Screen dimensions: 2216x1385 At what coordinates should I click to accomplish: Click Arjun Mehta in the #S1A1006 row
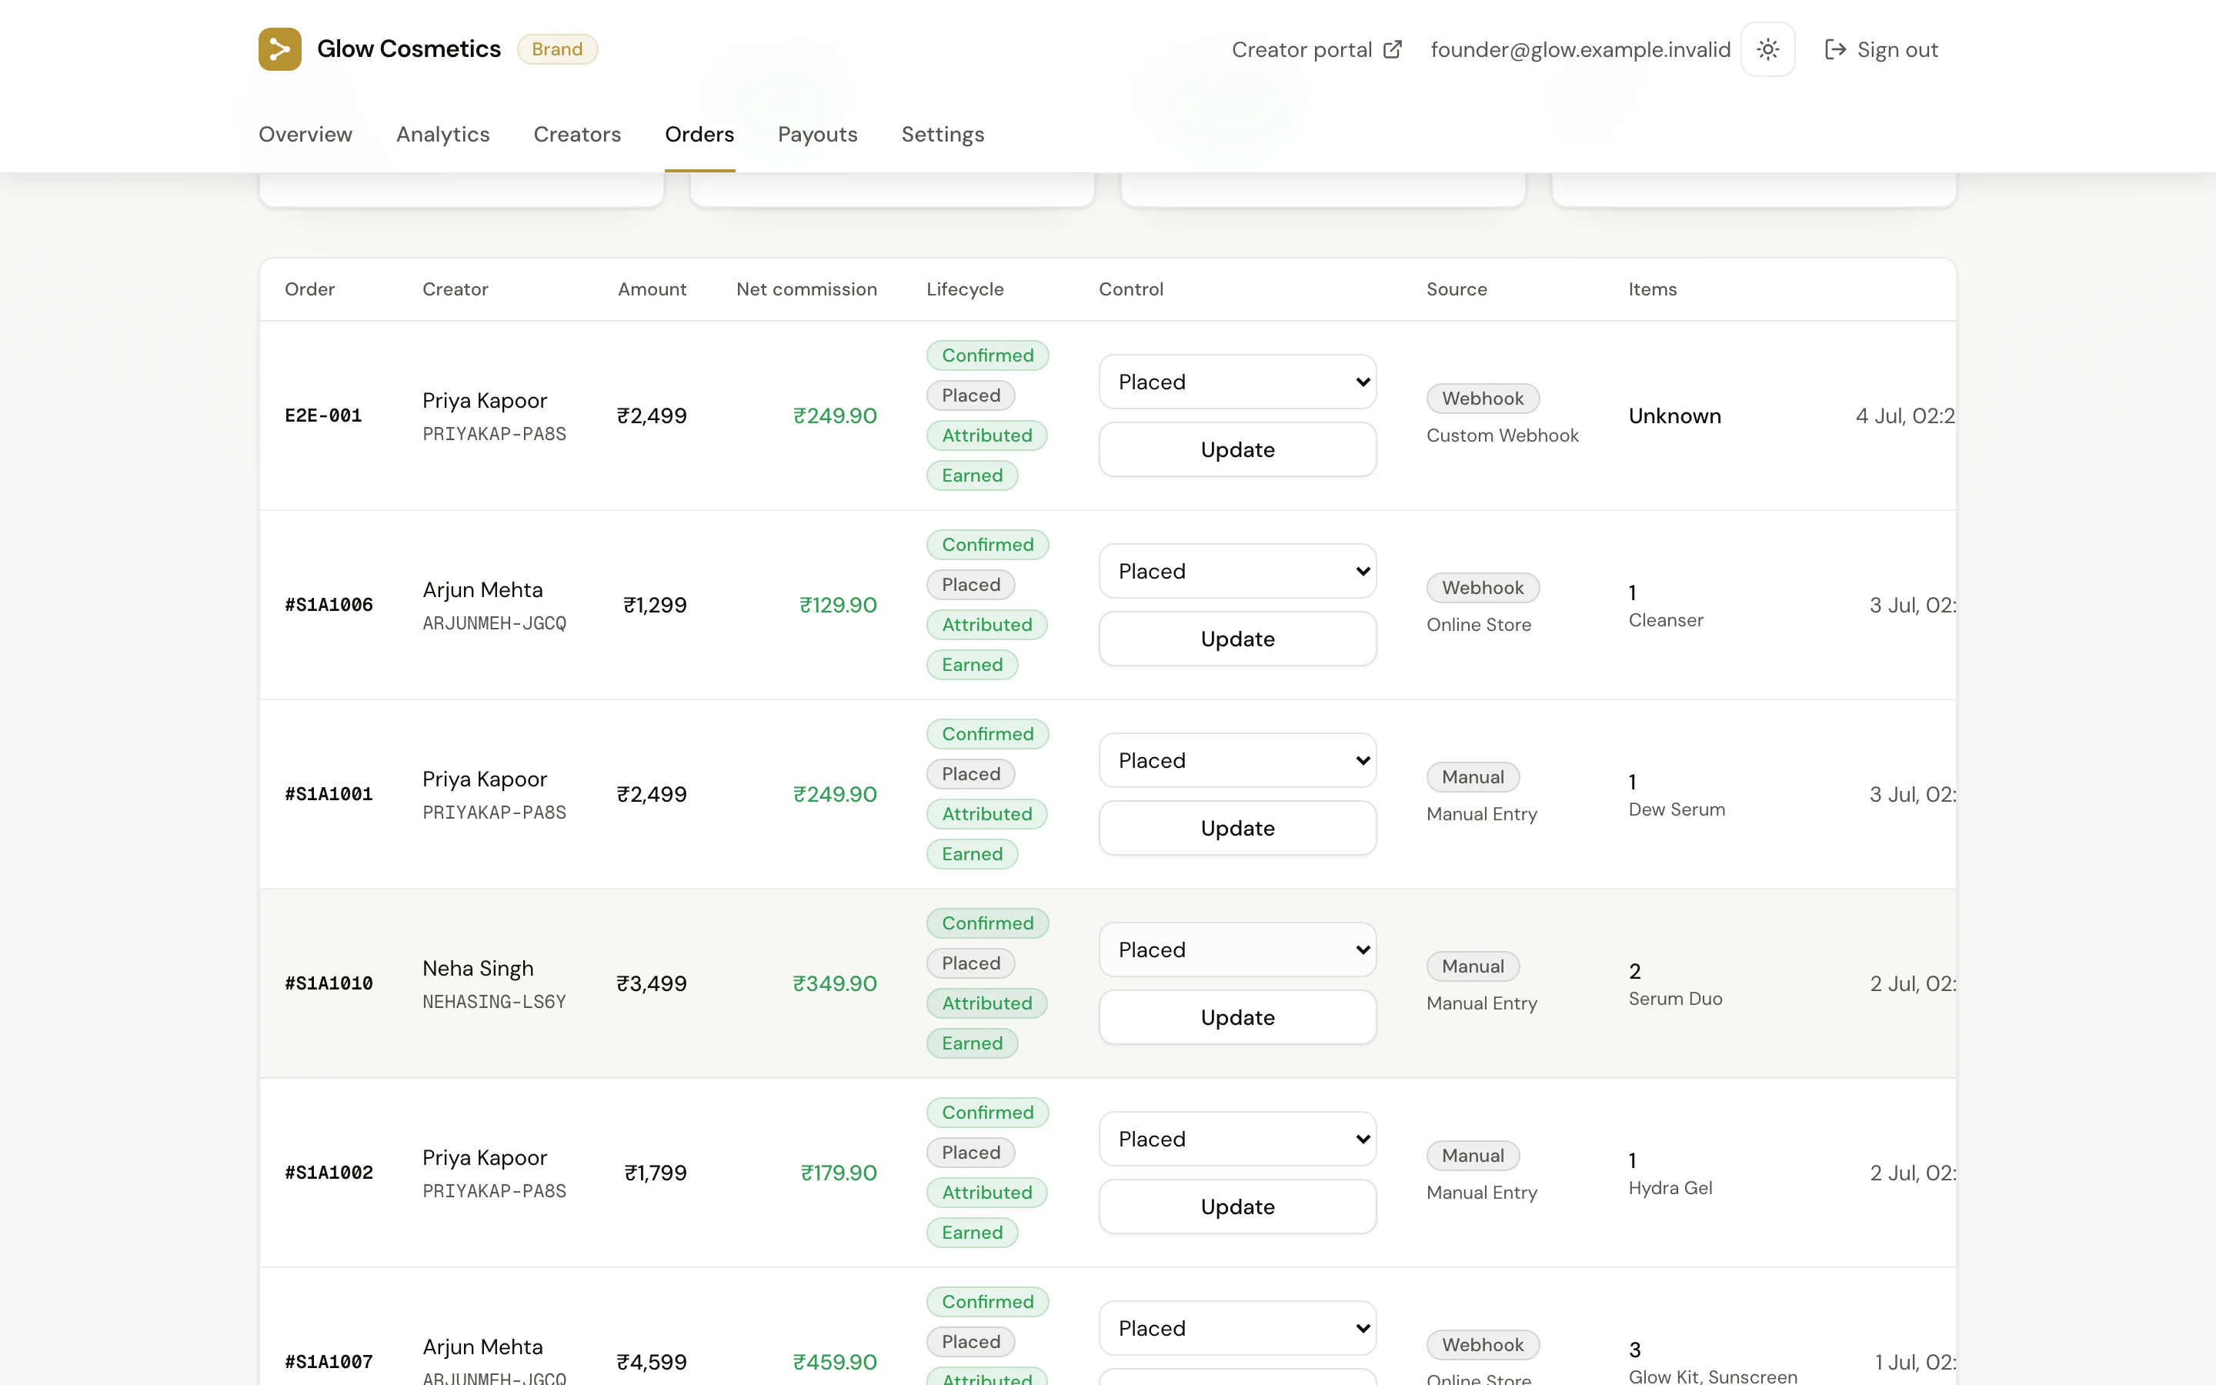(x=482, y=590)
